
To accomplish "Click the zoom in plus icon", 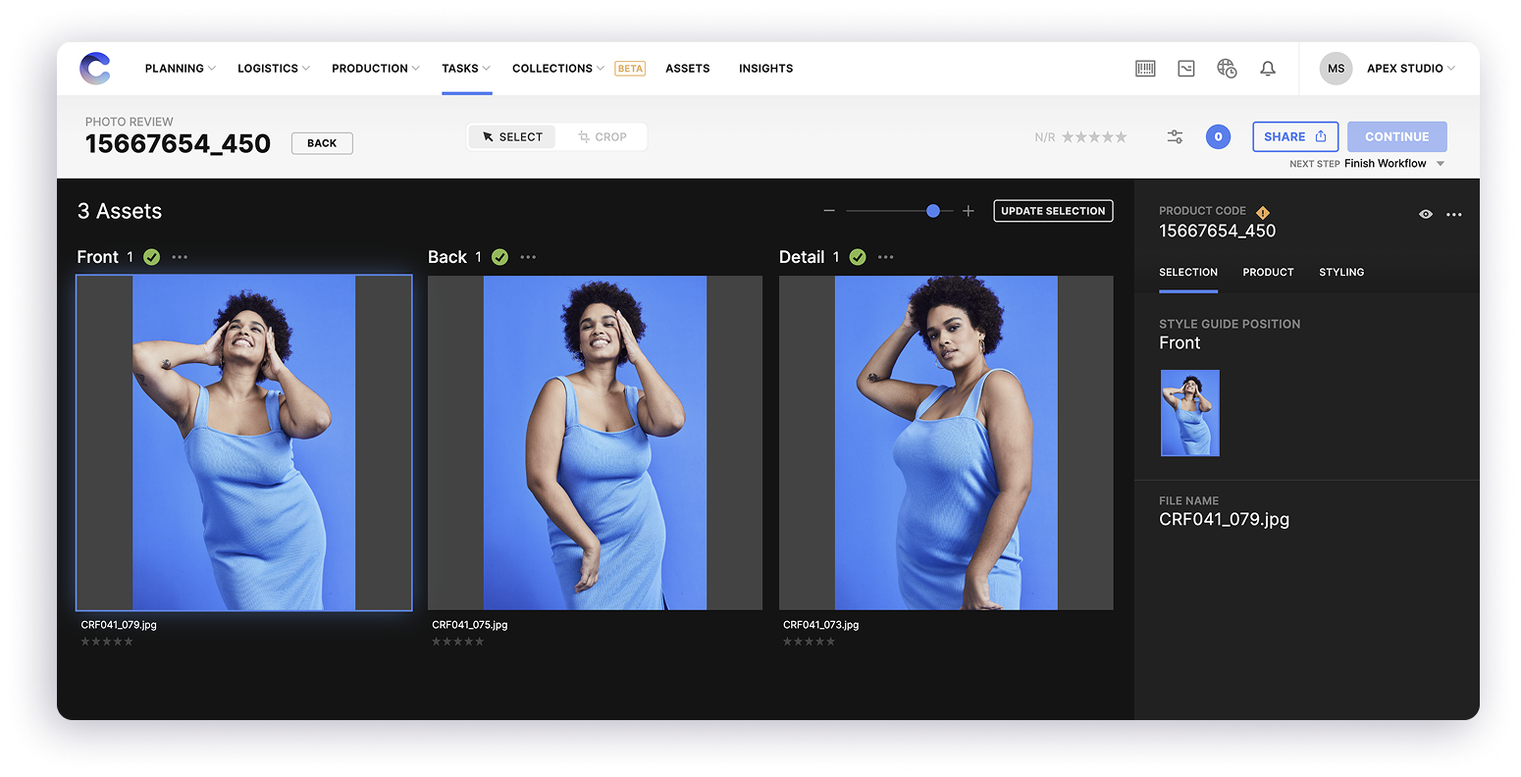I will pyautogui.click(x=969, y=211).
